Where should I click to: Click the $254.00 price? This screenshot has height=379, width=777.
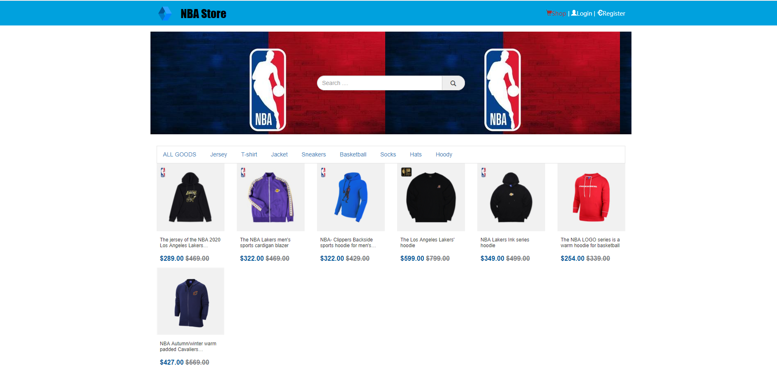pyautogui.click(x=572, y=258)
